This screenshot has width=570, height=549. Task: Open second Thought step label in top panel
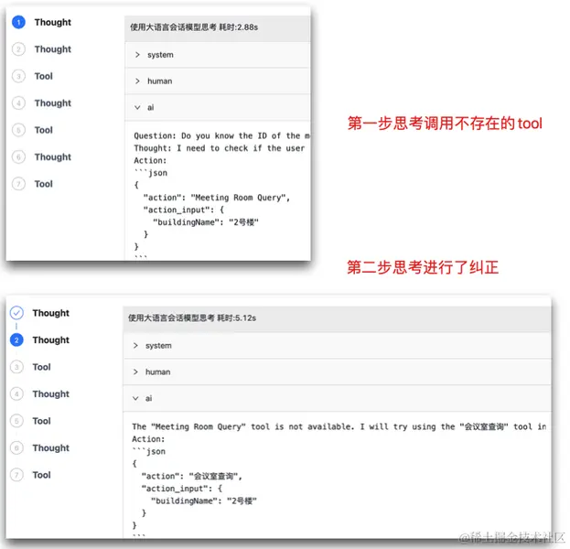pos(53,49)
